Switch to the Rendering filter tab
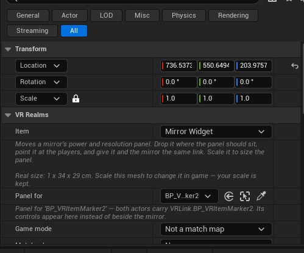 click(x=233, y=15)
